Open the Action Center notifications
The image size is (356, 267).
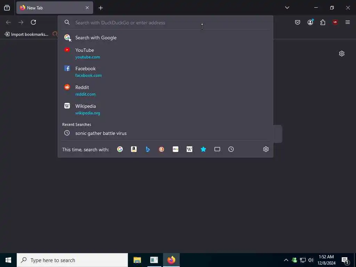pos(345,260)
